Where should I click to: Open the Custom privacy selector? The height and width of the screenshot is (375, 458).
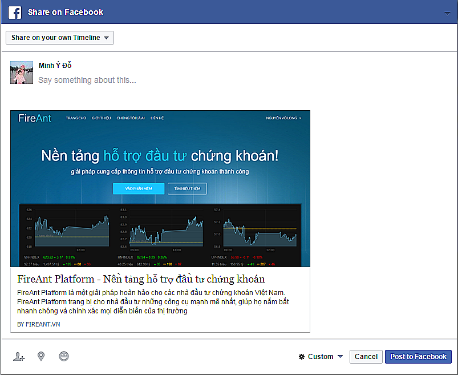coord(321,357)
